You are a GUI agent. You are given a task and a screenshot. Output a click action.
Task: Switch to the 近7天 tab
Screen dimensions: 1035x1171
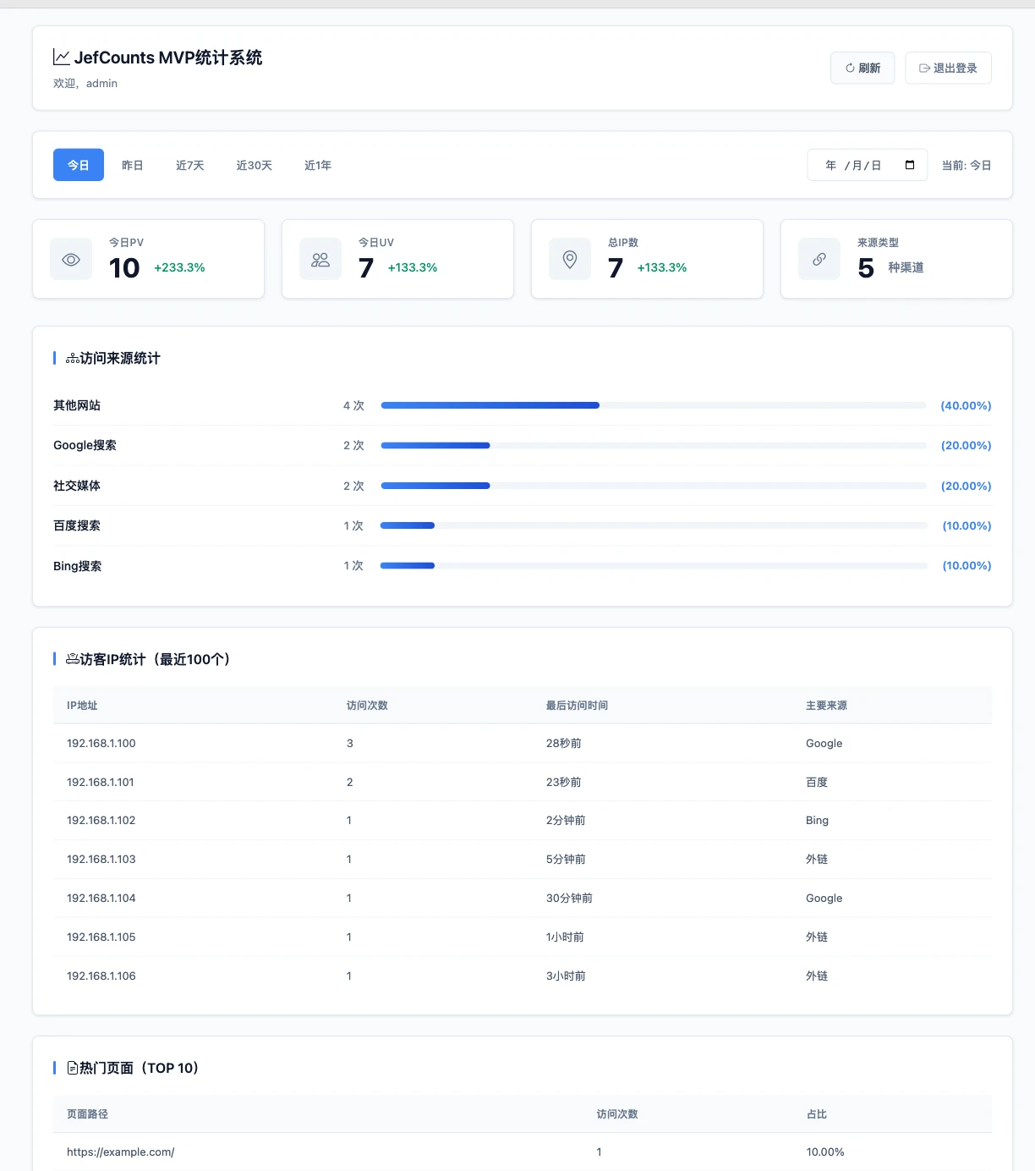tap(190, 165)
